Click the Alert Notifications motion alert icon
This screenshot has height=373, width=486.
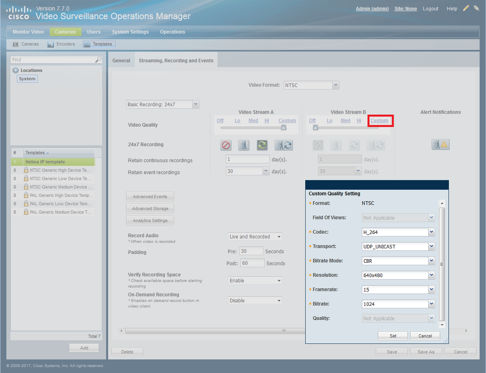[441, 145]
